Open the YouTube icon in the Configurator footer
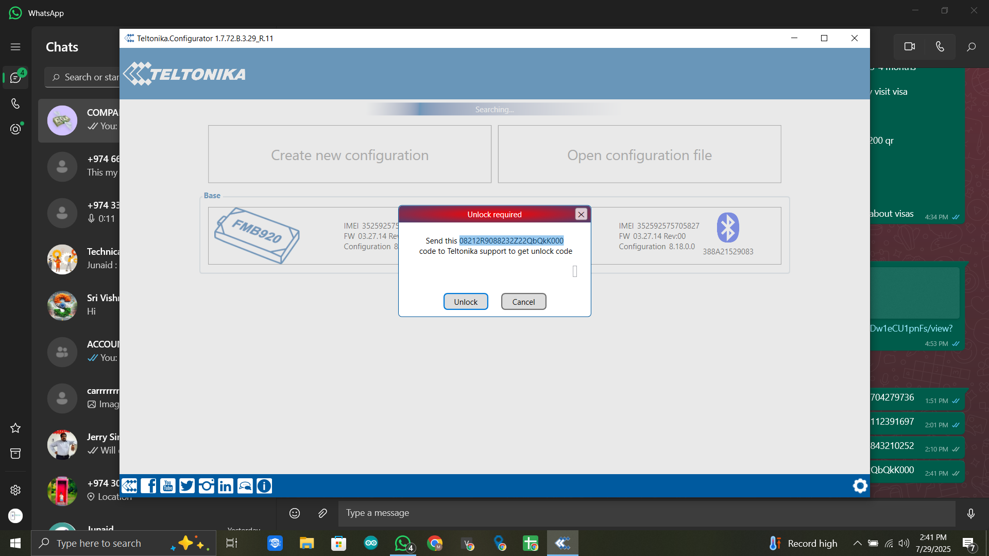The image size is (989, 556). 168,486
